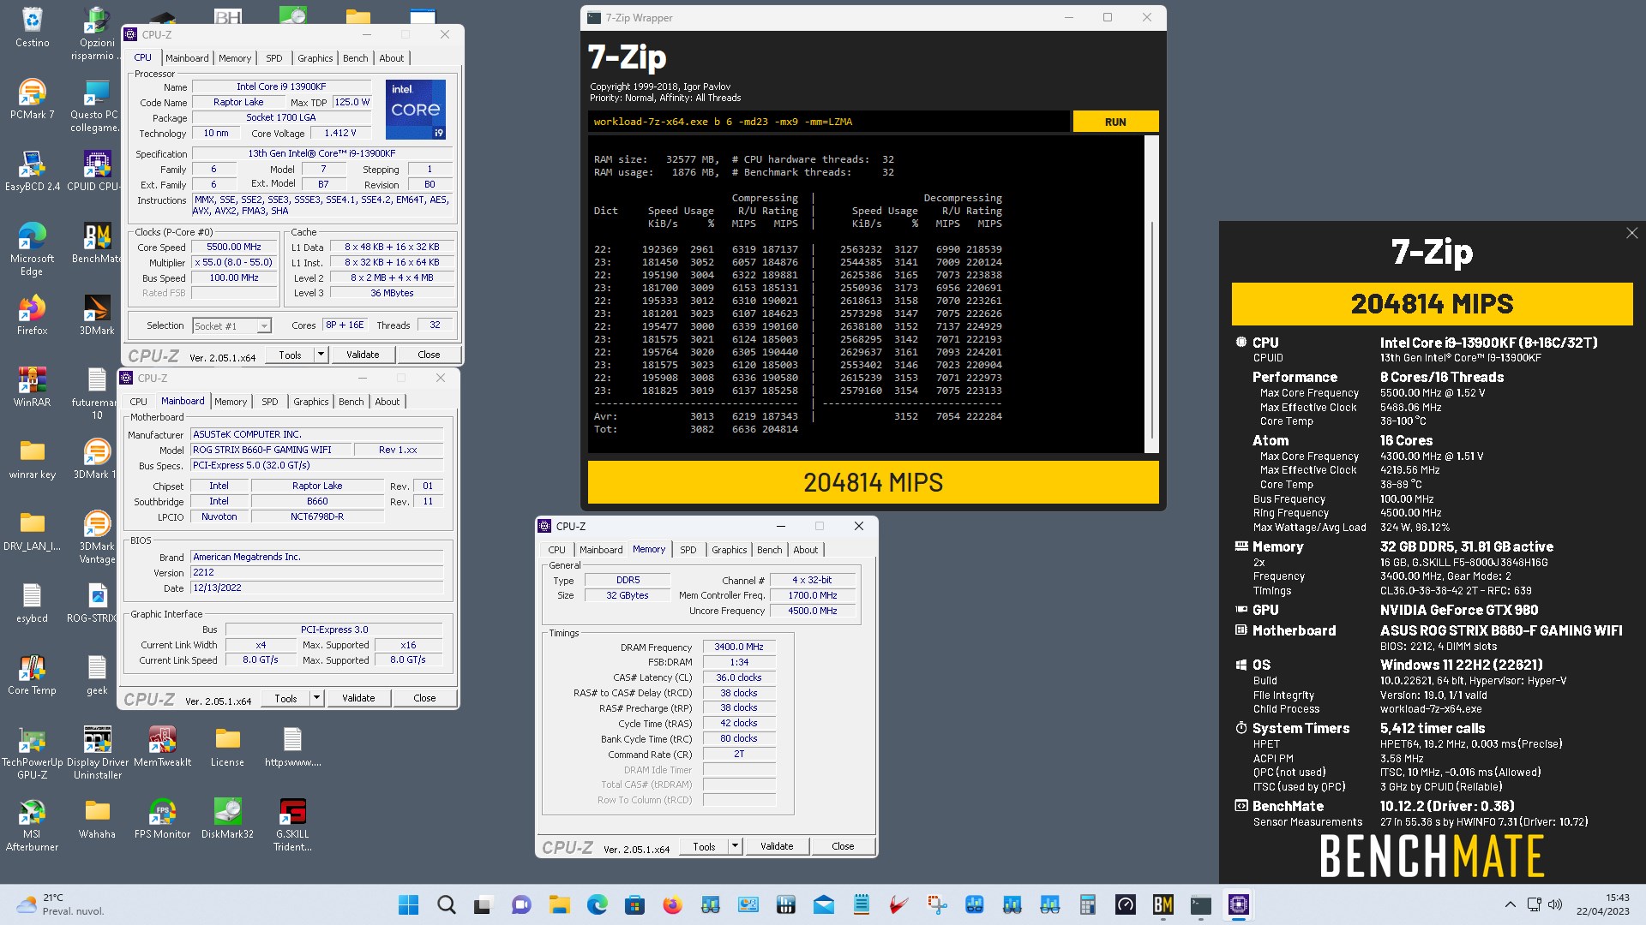Viewport: 1646px width, 925px height.
Task: Click BIOS Version value 2212
Action: [x=316, y=572]
